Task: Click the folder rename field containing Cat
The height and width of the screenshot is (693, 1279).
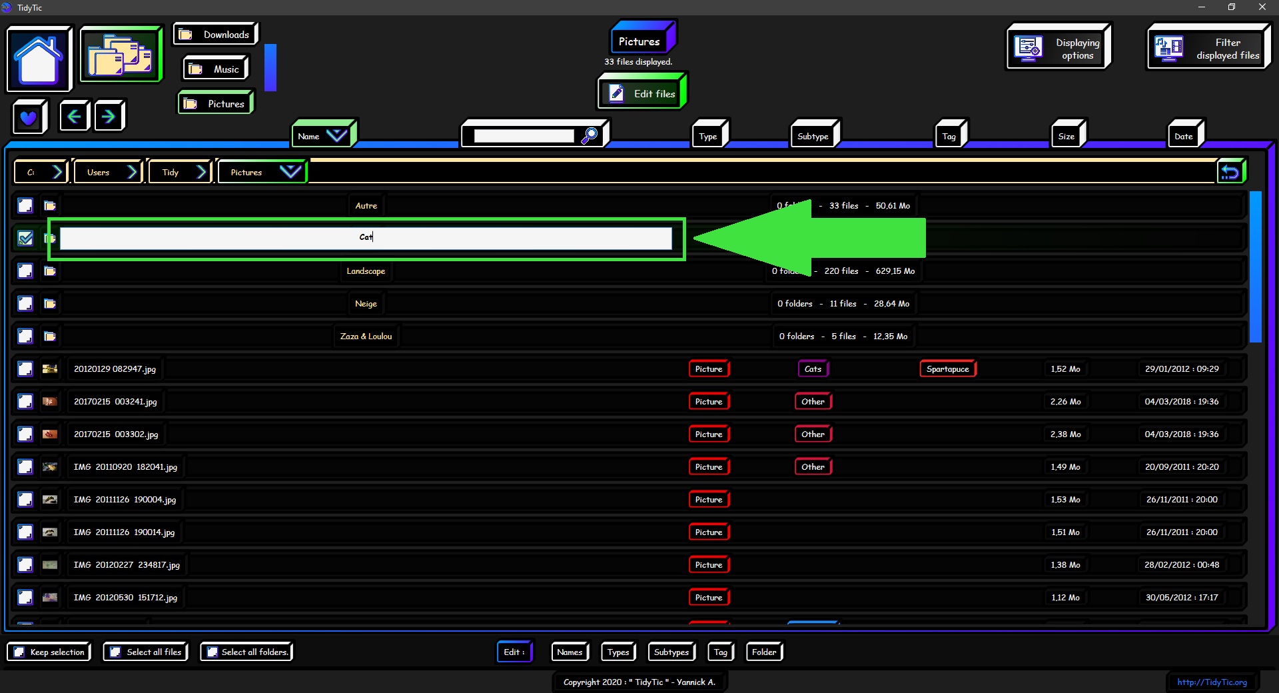Action: [366, 238]
